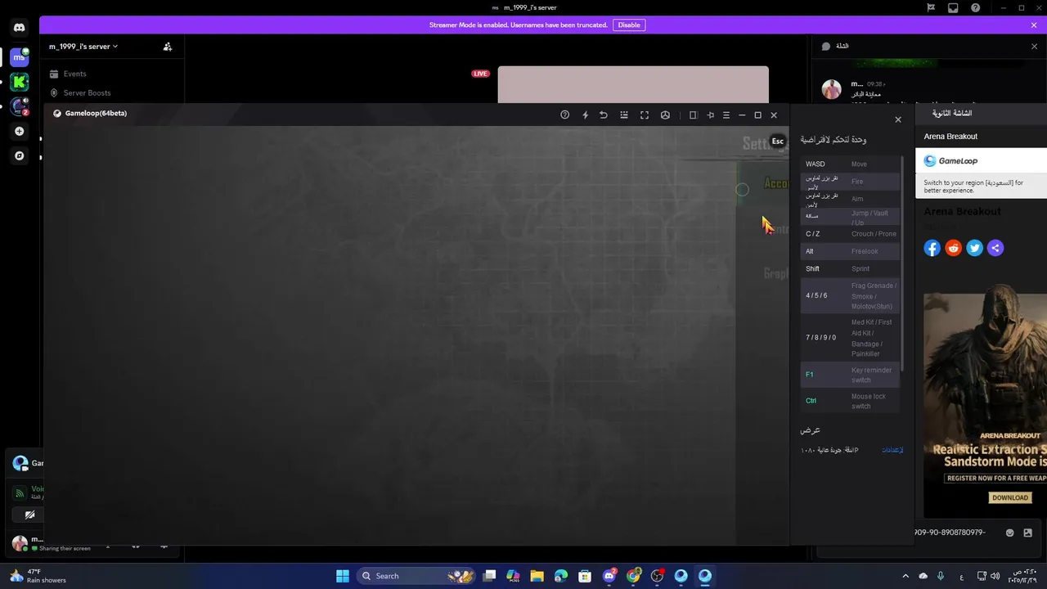This screenshot has width=1047, height=589.
Task: Open Windows Start menu
Action: coord(343,576)
